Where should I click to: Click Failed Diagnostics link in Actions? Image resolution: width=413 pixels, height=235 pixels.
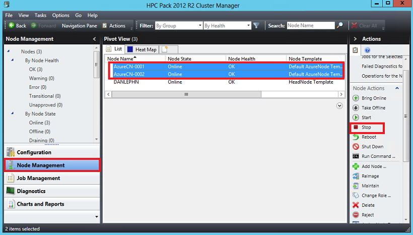[382, 66]
